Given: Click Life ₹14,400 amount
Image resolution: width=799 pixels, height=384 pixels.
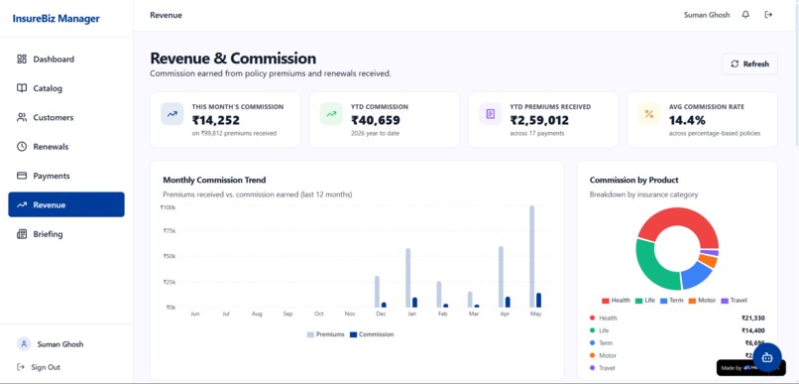Looking at the screenshot, I should (x=752, y=330).
